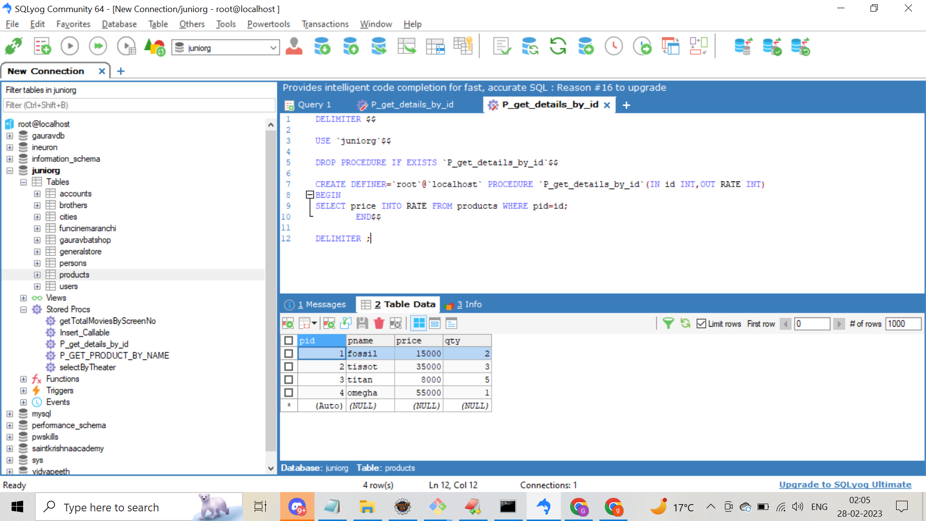Select the row checkbox for pid 2
Image resolution: width=926 pixels, height=521 pixels.
click(x=289, y=367)
